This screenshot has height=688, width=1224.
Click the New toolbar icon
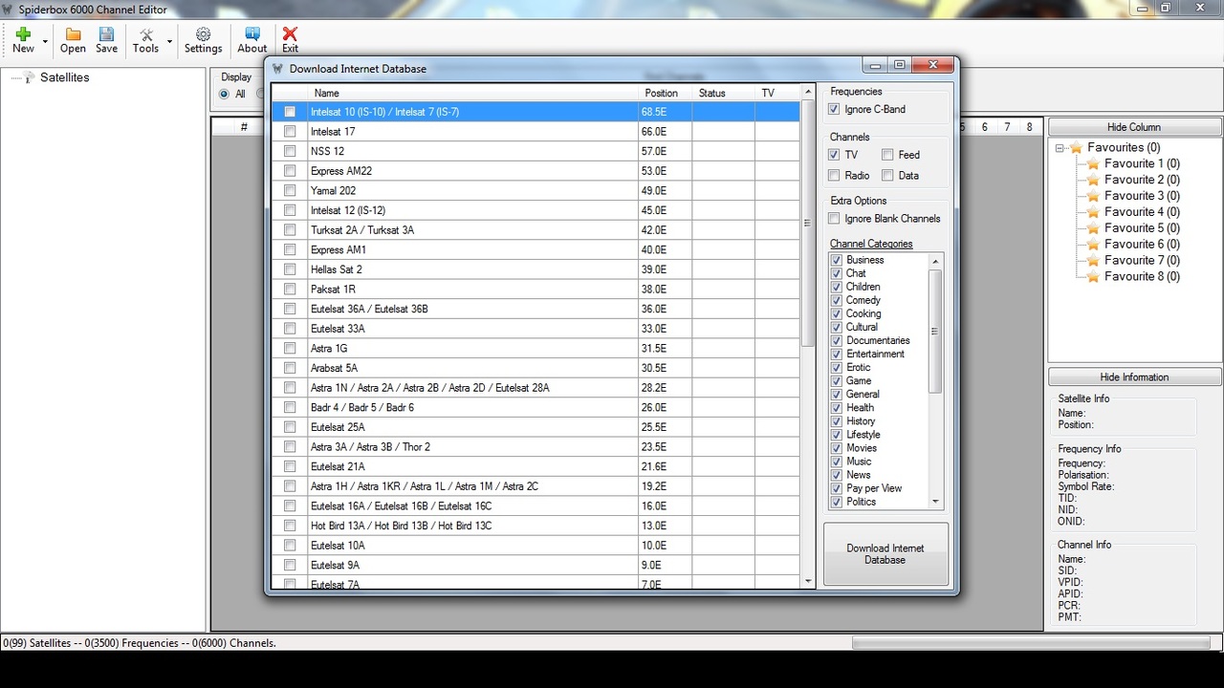tap(23, 34)
